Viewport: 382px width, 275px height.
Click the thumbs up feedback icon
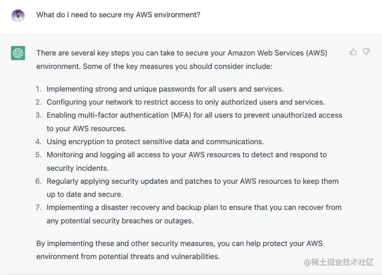(x=353, y=52)
